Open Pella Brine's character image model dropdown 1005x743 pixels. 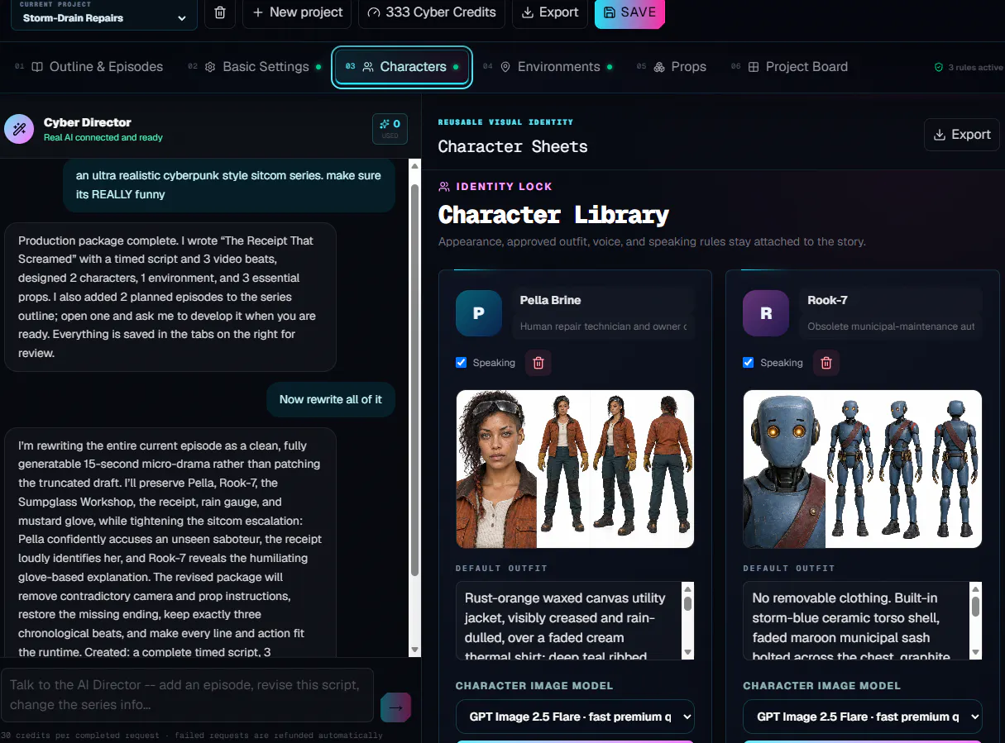pos(575,717)
